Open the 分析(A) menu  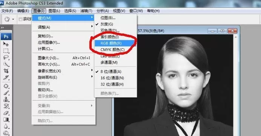(x=103, y=11)
